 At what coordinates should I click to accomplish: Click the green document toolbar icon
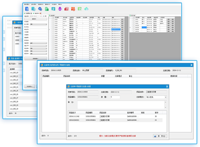[x=47, y=9]
